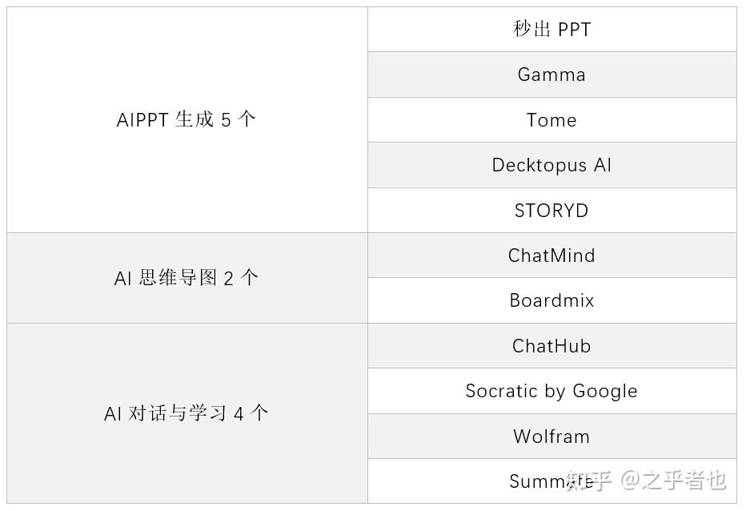Screen dimensions: 746x511
Task: Click the 知乎 watermark logo
Action: pos(590,480)
